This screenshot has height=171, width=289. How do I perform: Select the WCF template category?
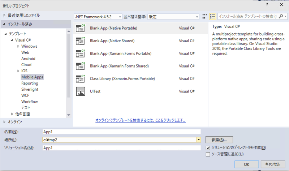[25, 95]
